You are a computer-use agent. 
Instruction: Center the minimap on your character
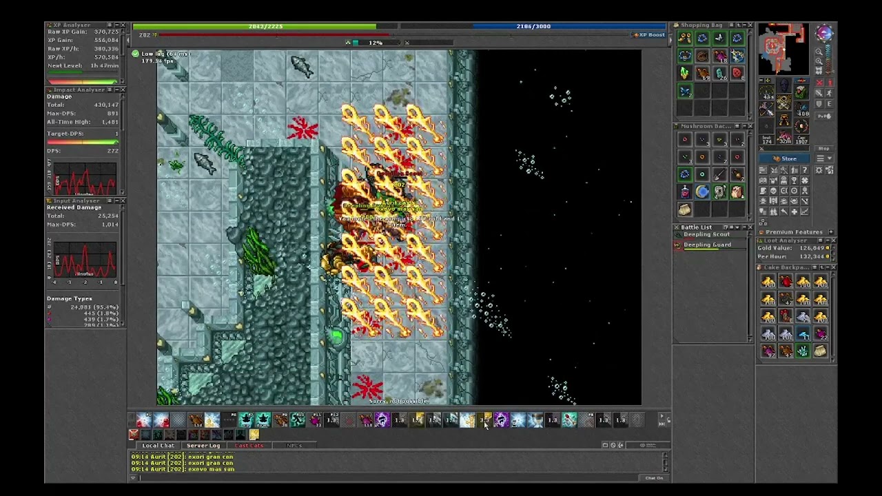(819, 70)
